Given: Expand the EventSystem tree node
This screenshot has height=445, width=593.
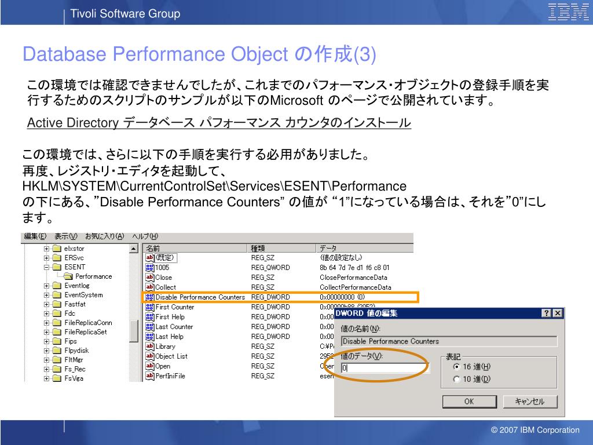Looking at the screenshot, I should coord(46,295).
